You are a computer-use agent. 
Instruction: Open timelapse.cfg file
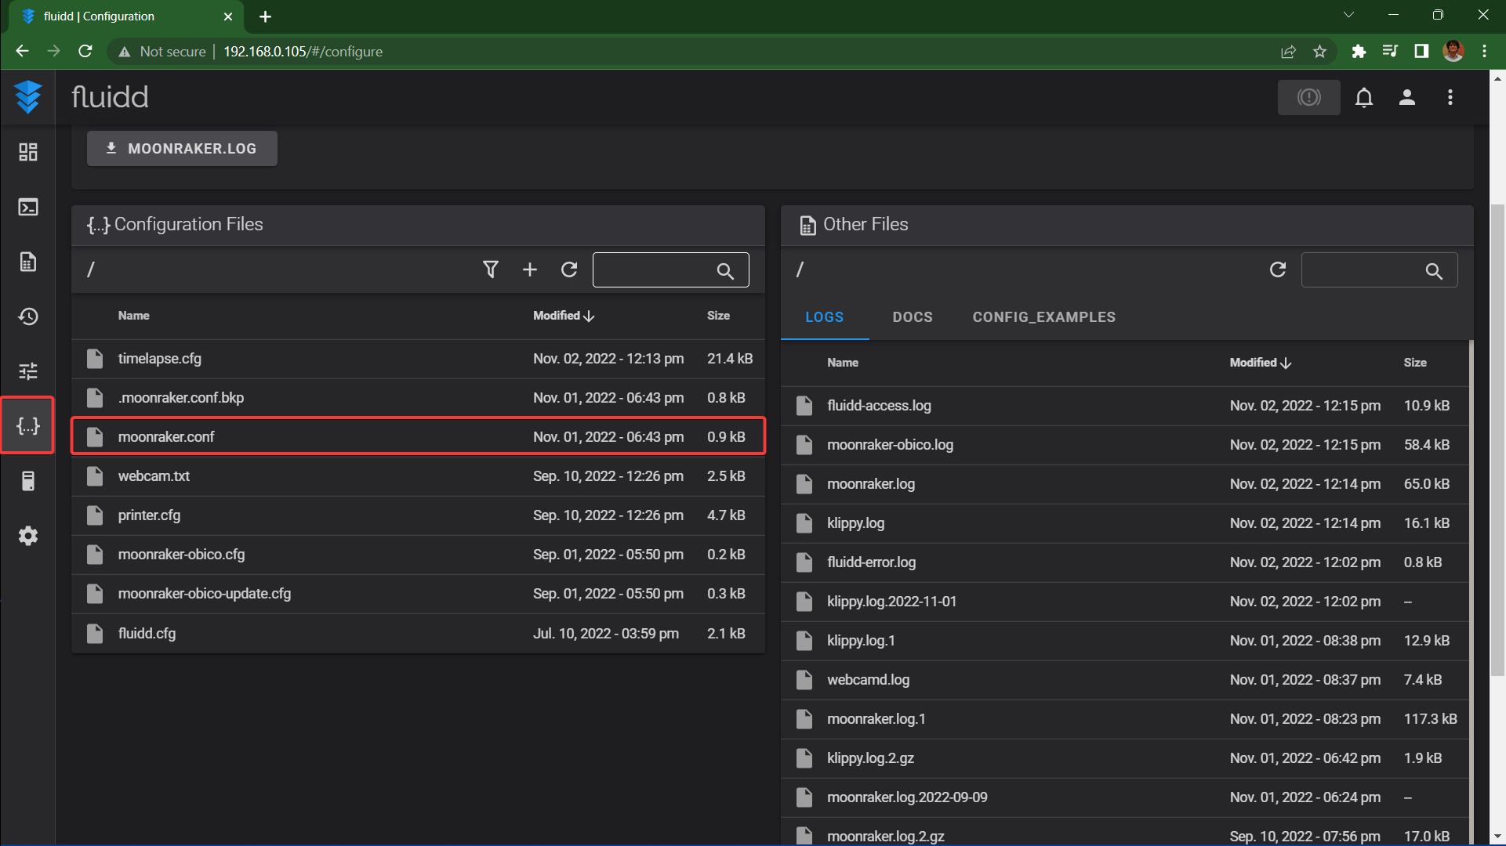pyautogui.click(x=418, y=359)
